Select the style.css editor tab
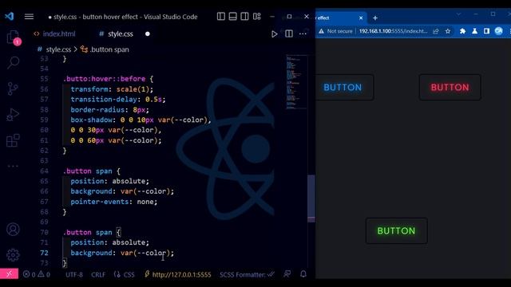This screenshot has width=511, height=287. [x=117, y=33]
